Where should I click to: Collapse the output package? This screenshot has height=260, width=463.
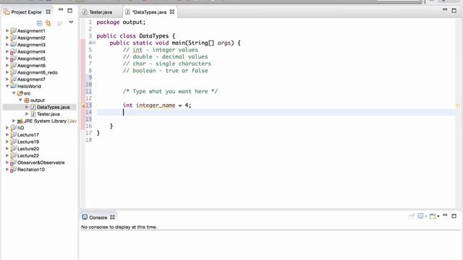(20, 100)
